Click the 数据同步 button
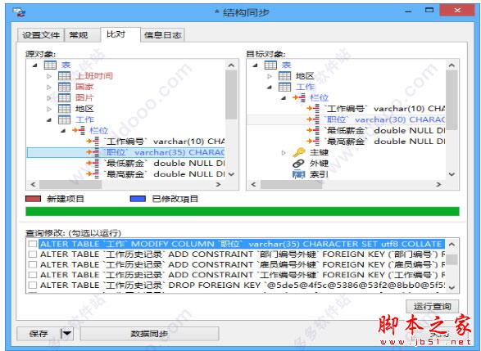This screenshot has height=351, width=481. click(149, 333)
